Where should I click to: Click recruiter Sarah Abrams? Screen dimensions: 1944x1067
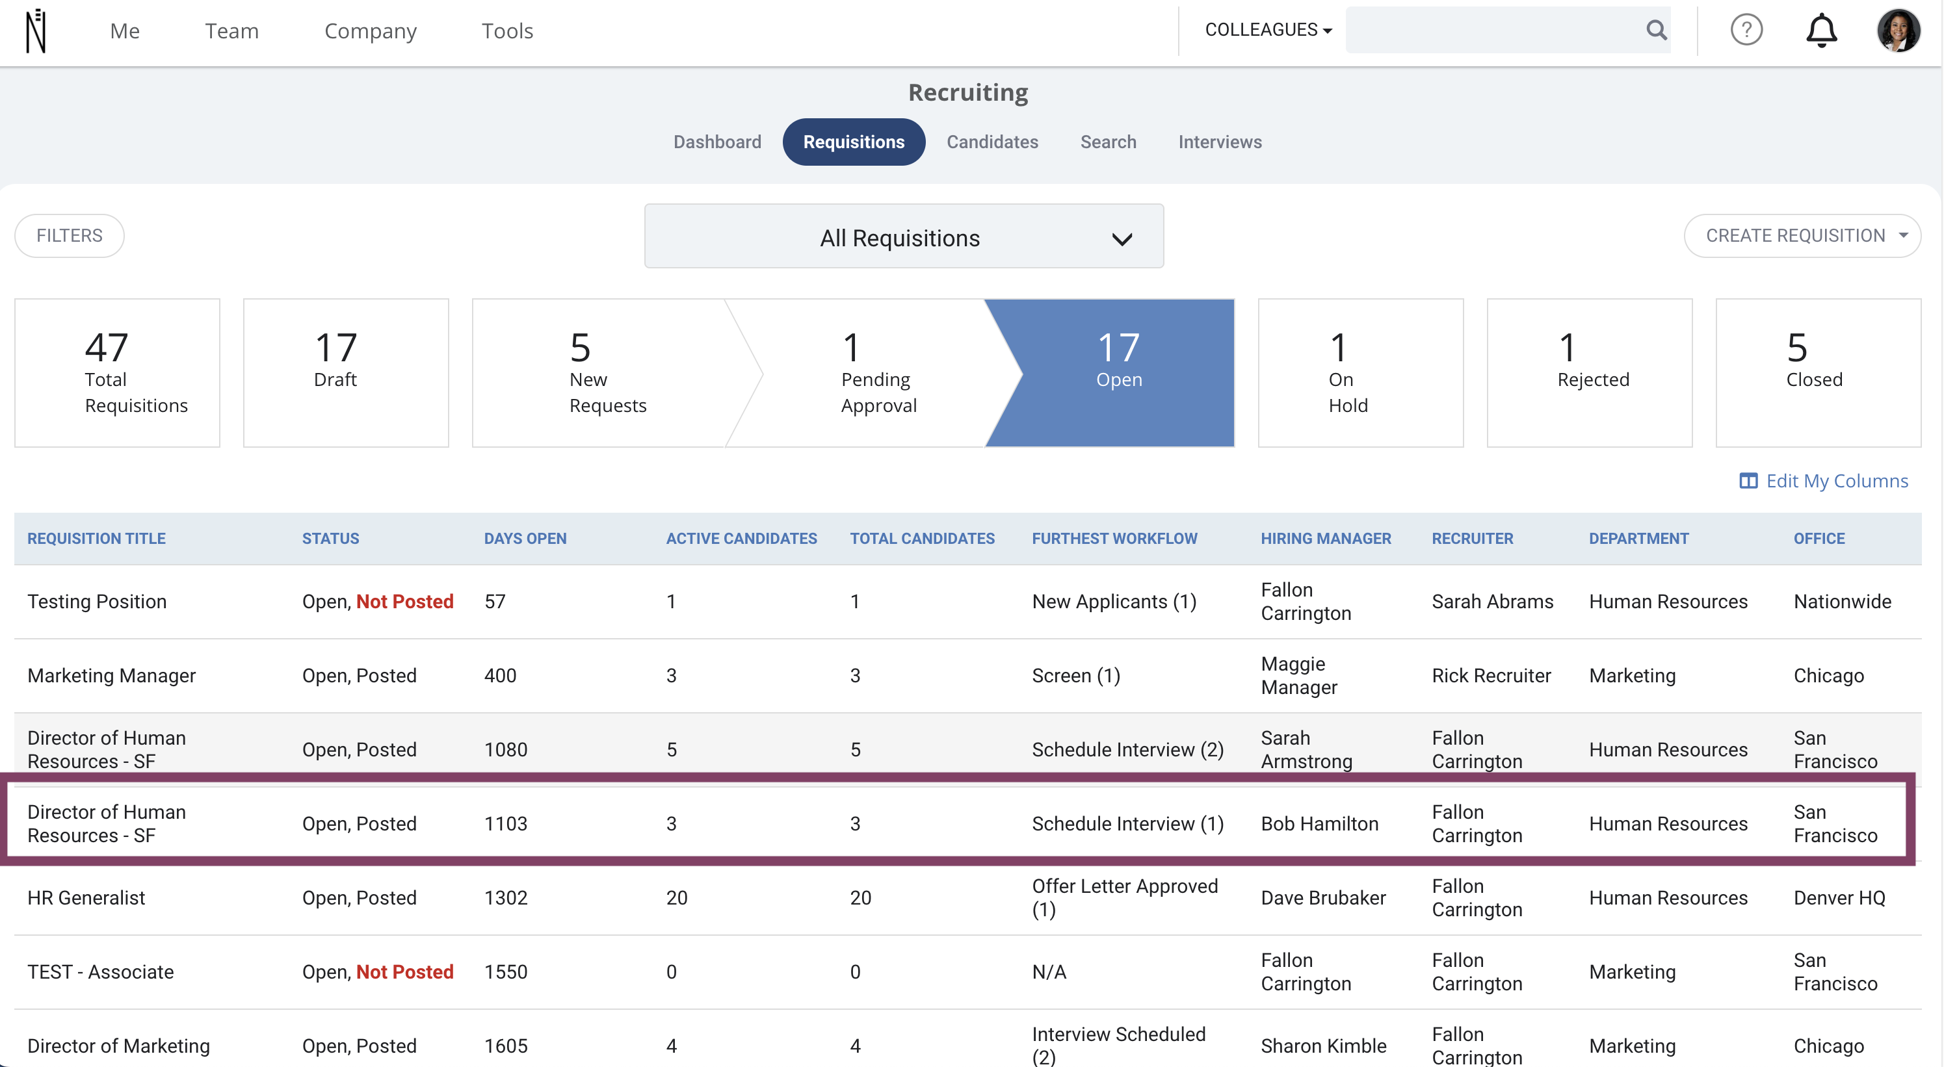point(1492,602)
